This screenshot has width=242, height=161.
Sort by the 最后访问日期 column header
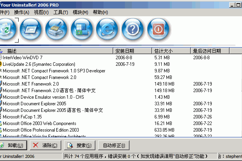pos(210,51)
